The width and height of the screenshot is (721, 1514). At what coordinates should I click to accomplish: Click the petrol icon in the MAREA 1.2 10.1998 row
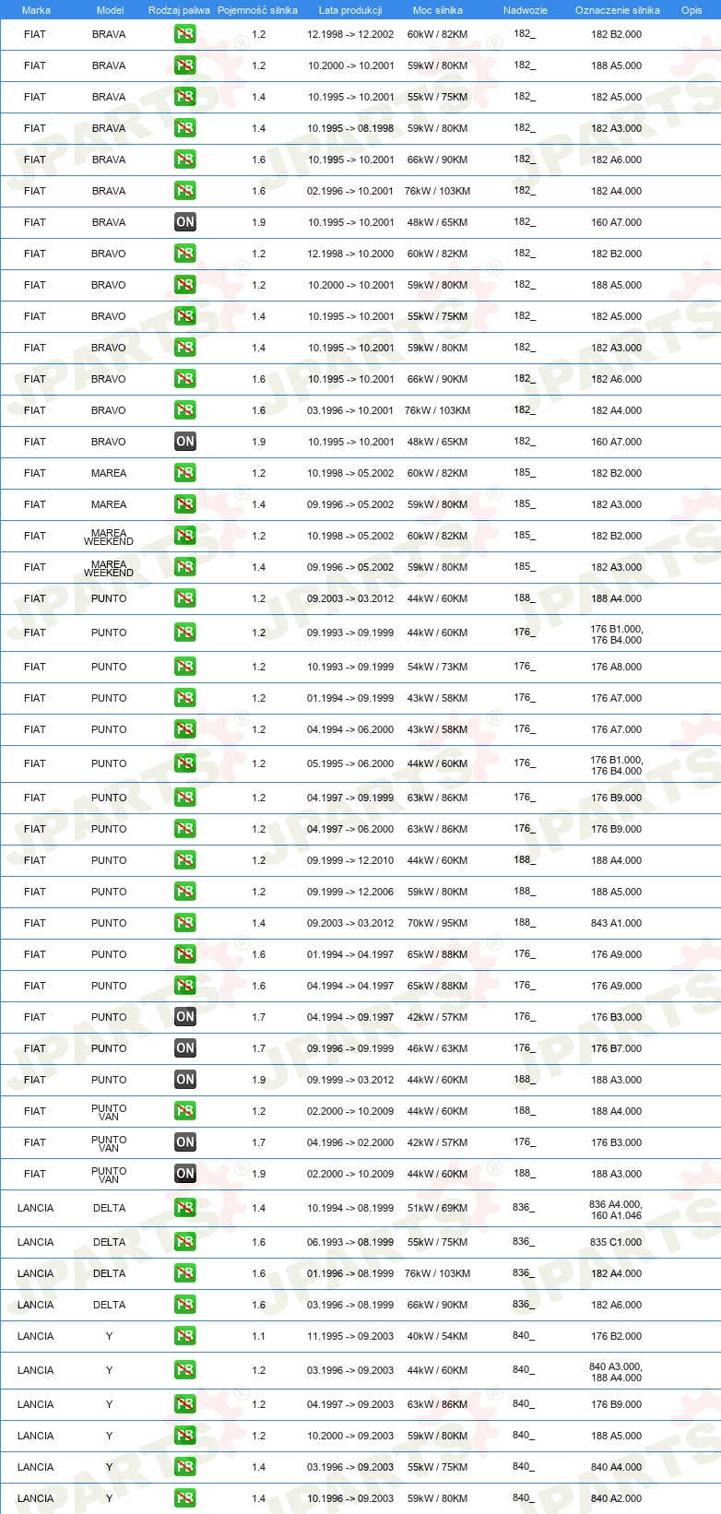tap(185, 473)
